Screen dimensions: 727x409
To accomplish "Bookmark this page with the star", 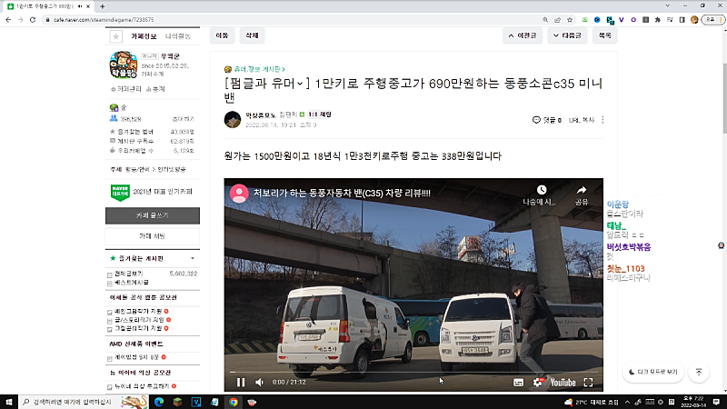I will click(x=570, y=20).
